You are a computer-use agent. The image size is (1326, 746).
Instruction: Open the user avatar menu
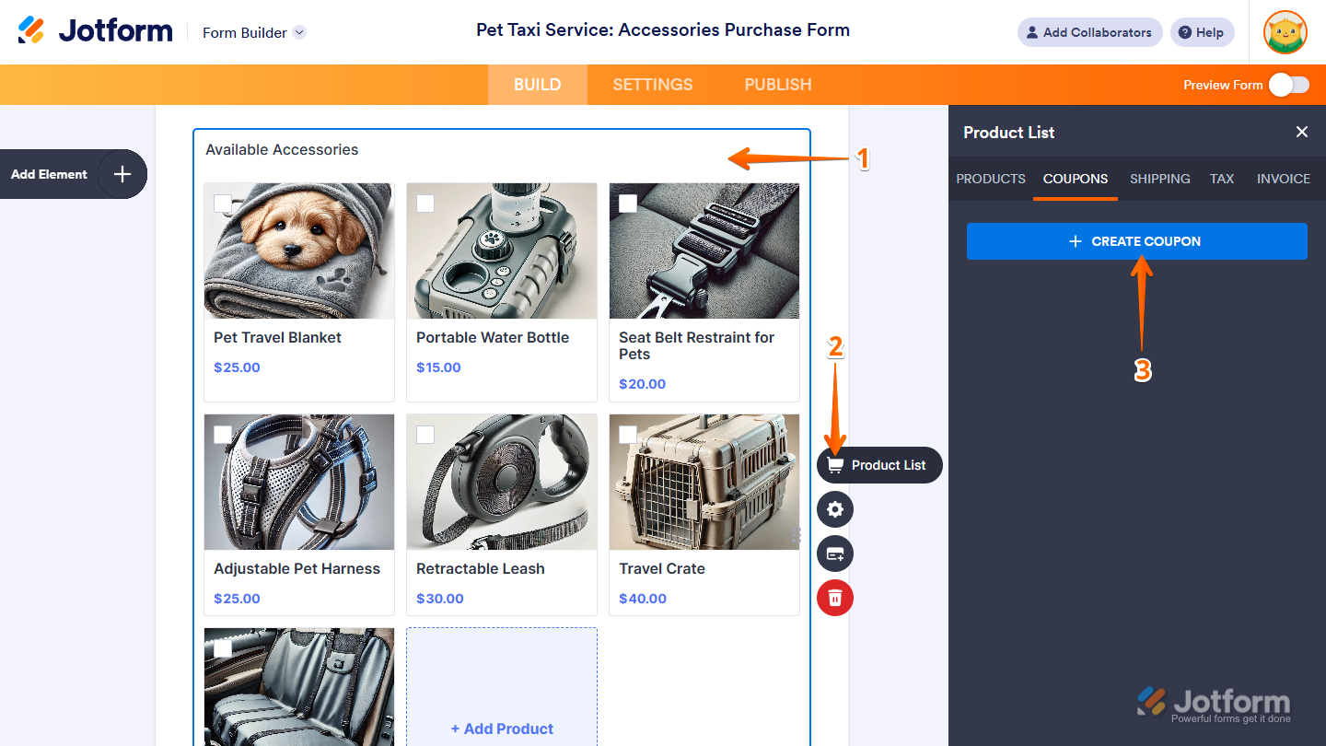(x=1285, y=32)
